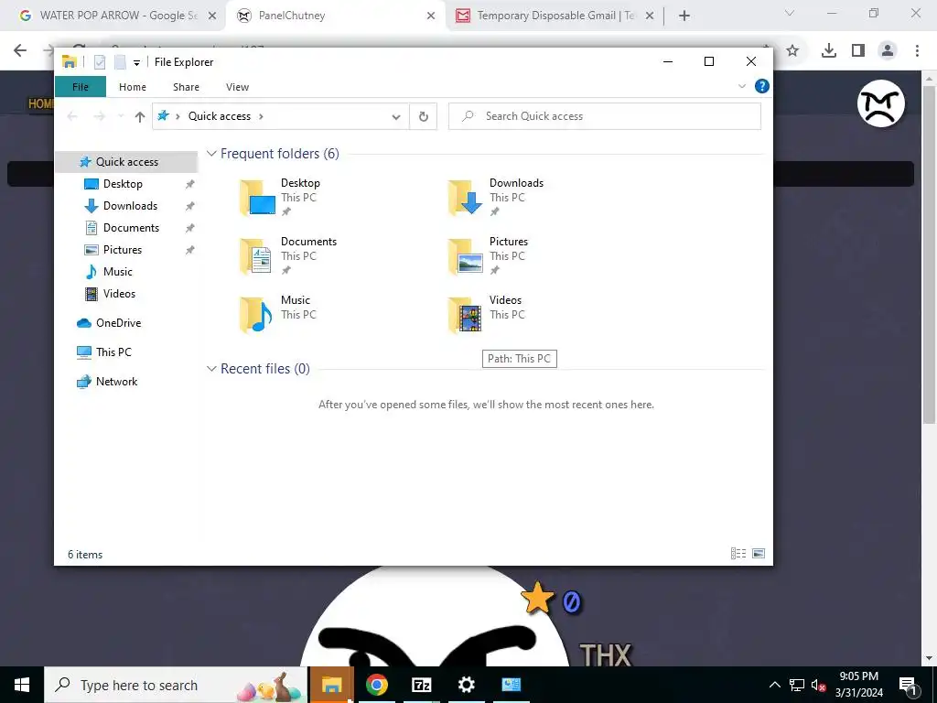937x703 pixels.
Task: Open Chrome from the taskbar
Action: [x=376, y=685]
